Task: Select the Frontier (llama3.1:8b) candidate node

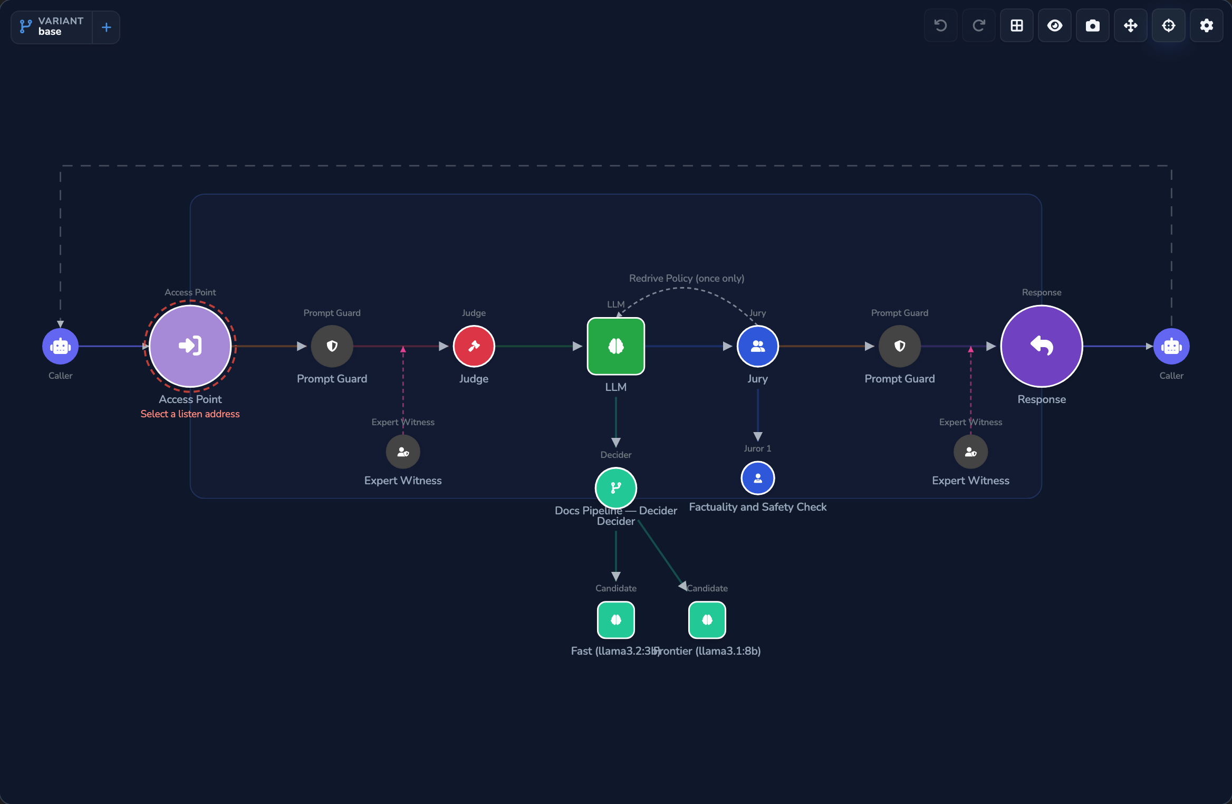Action: (x=707, y=620)
